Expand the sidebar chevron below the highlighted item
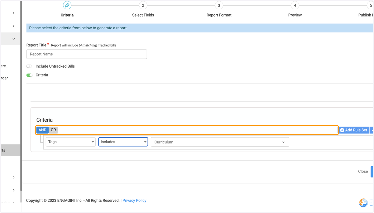This screenshot has height=213, width=374. tap(14, 177)
